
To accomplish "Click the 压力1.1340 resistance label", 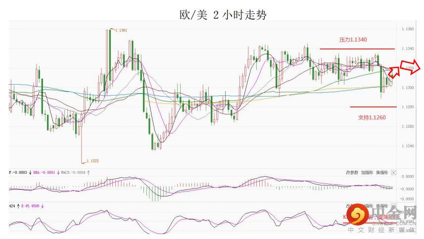I will pyautogui.click(x=353, y=40).
